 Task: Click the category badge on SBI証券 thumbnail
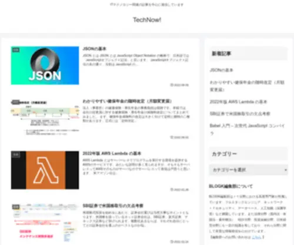click(x=16, y=207)
